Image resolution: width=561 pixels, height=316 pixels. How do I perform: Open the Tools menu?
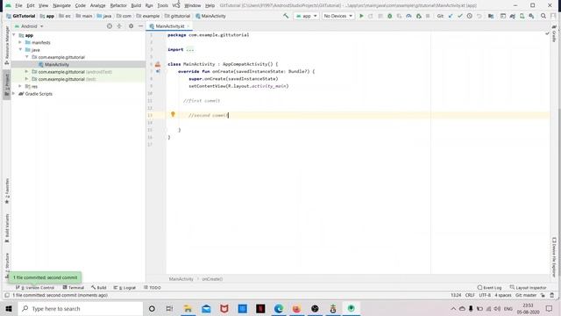coord(162,5)
